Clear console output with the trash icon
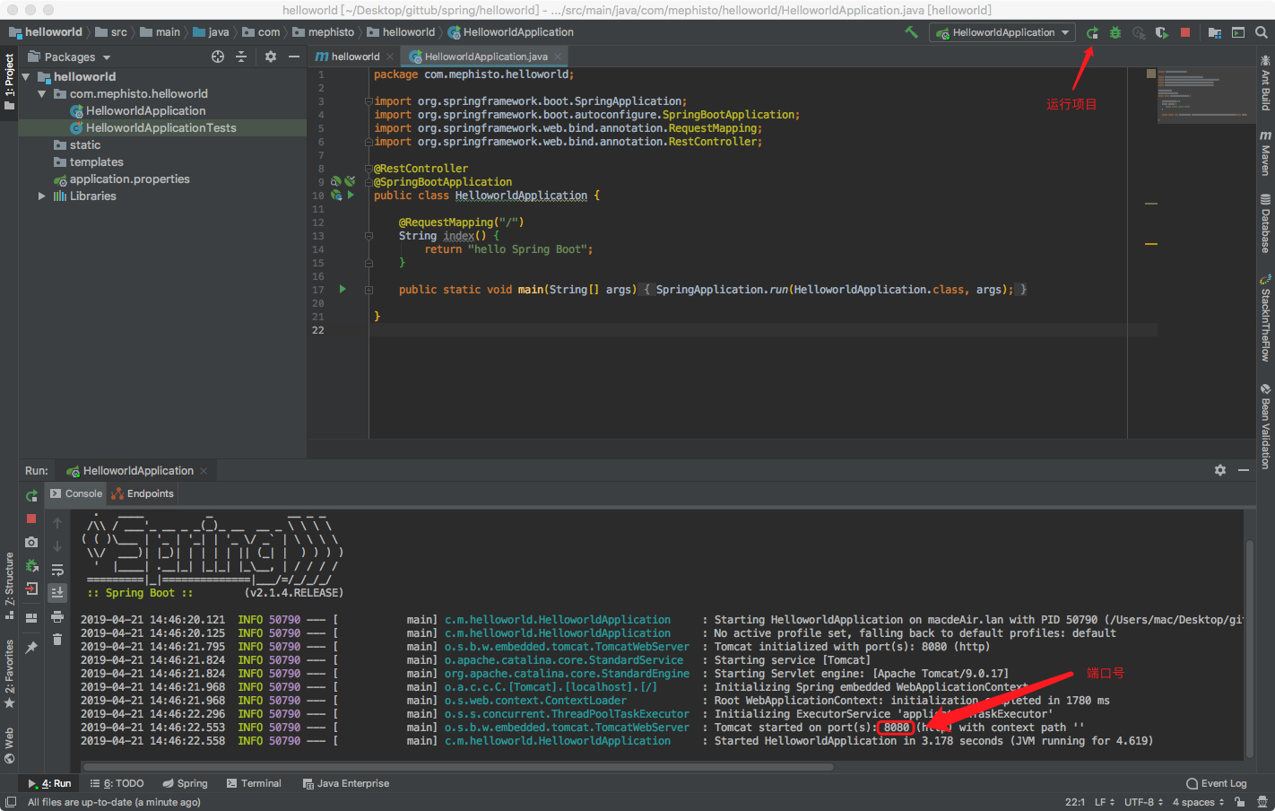1275x811 pixels. click(x=57, y=639)
